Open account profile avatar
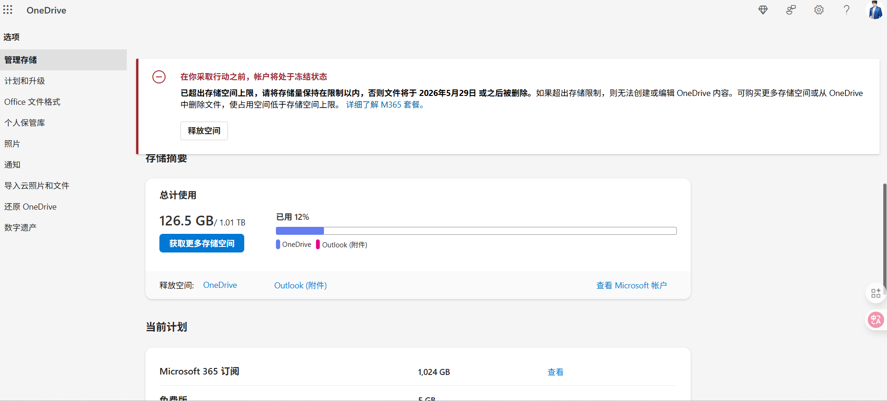This screenshot has height=402, width=887. [x=875, y=10]
